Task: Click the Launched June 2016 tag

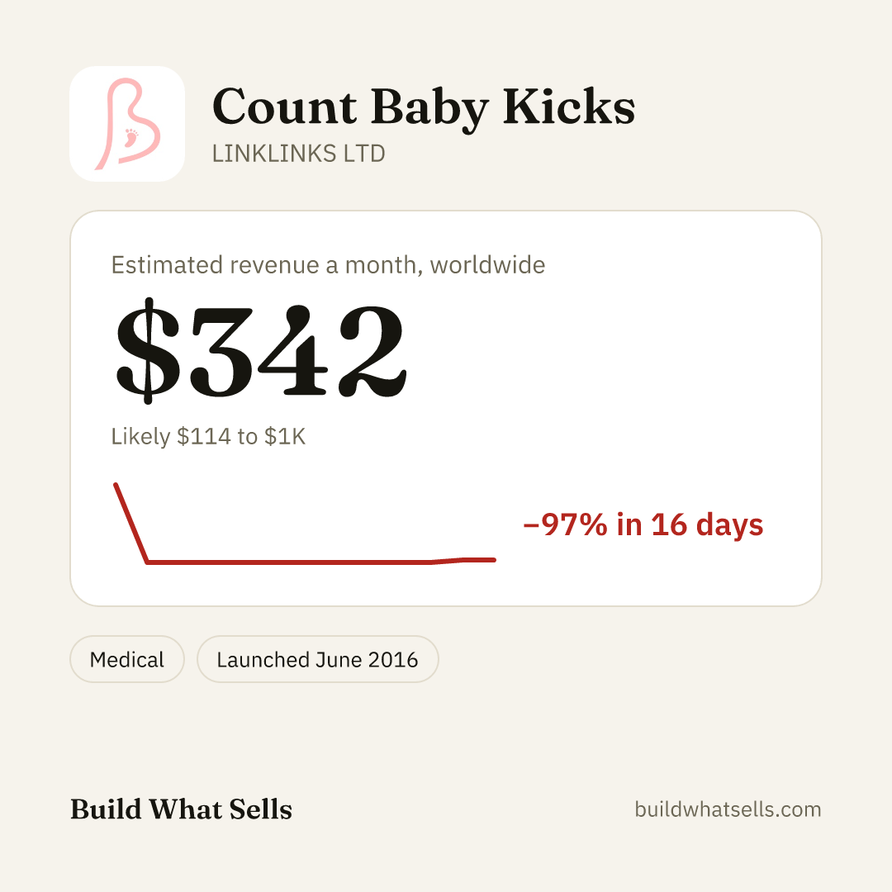Action: click(317, 659)
